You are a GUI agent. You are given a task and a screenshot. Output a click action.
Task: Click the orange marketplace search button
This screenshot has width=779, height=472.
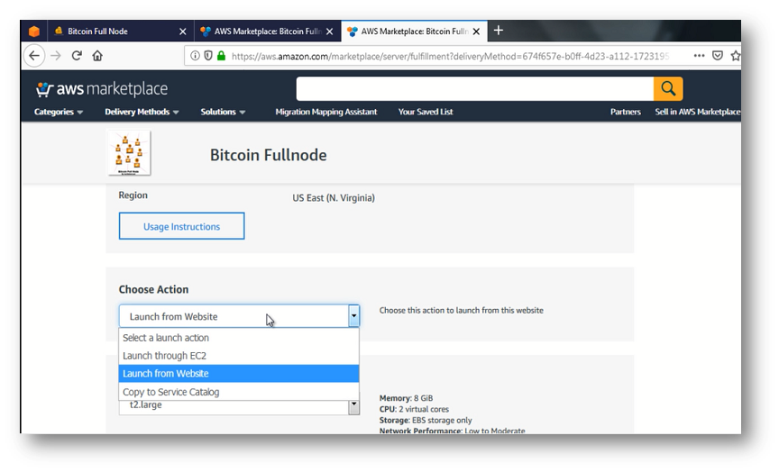pyautogui.click(x=668, y=89)
